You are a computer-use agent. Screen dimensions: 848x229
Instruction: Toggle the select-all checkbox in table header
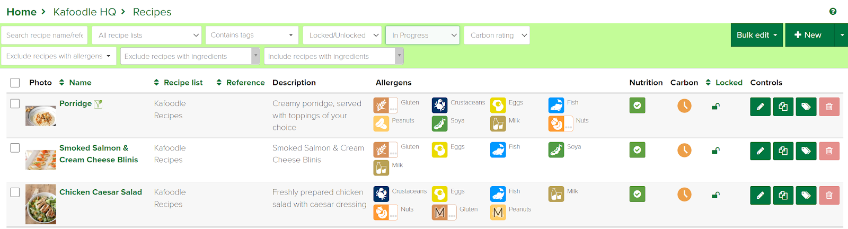(x=15, y=83)
